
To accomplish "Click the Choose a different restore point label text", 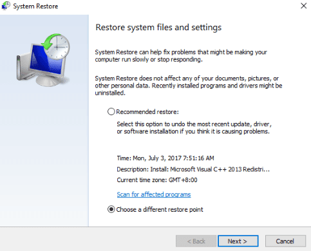I will coord(160,209).
